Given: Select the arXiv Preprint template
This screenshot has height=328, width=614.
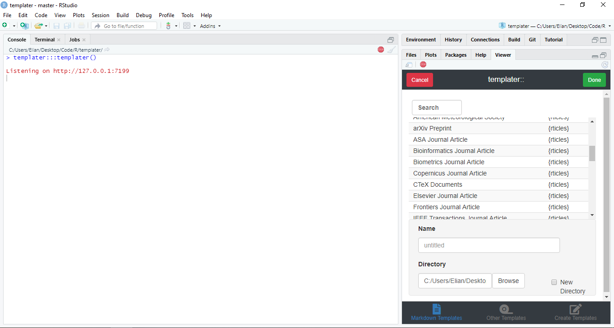Looking at the screenshot, I should pos(498,128).
